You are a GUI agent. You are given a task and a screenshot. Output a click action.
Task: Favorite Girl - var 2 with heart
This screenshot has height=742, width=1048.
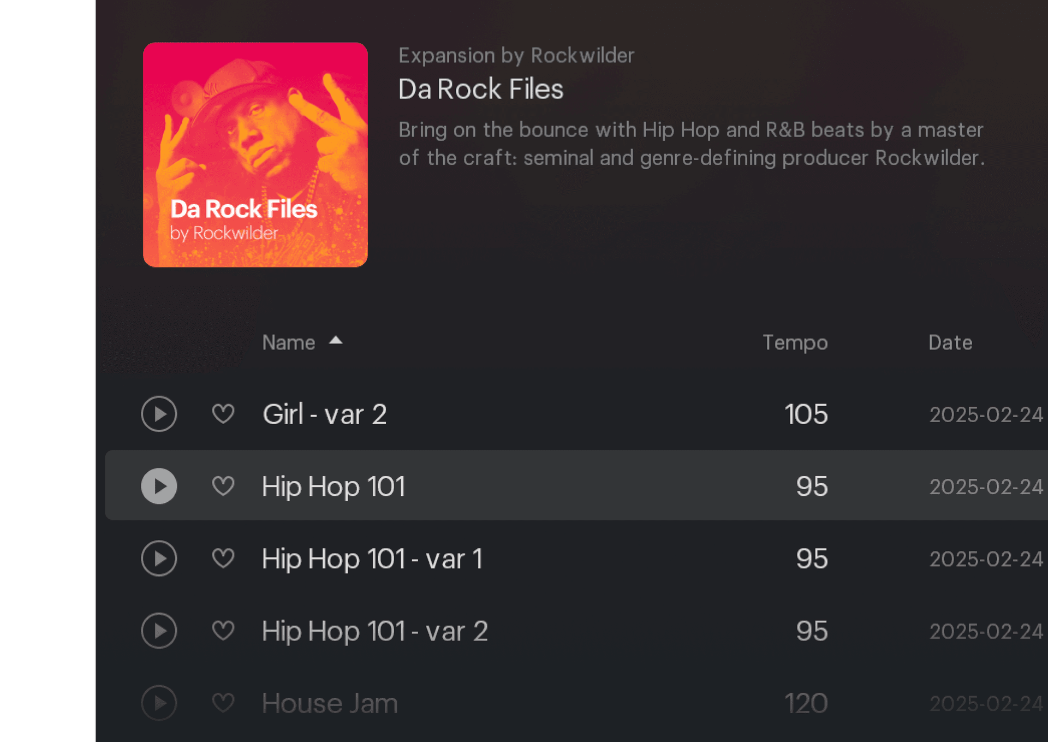[223, 414]
